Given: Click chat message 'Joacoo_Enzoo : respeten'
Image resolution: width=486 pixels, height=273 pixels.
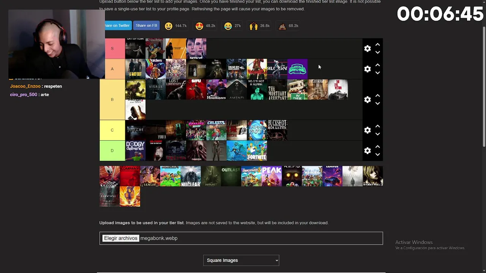Looking at the screenshot, I should (x=36, y=86).
